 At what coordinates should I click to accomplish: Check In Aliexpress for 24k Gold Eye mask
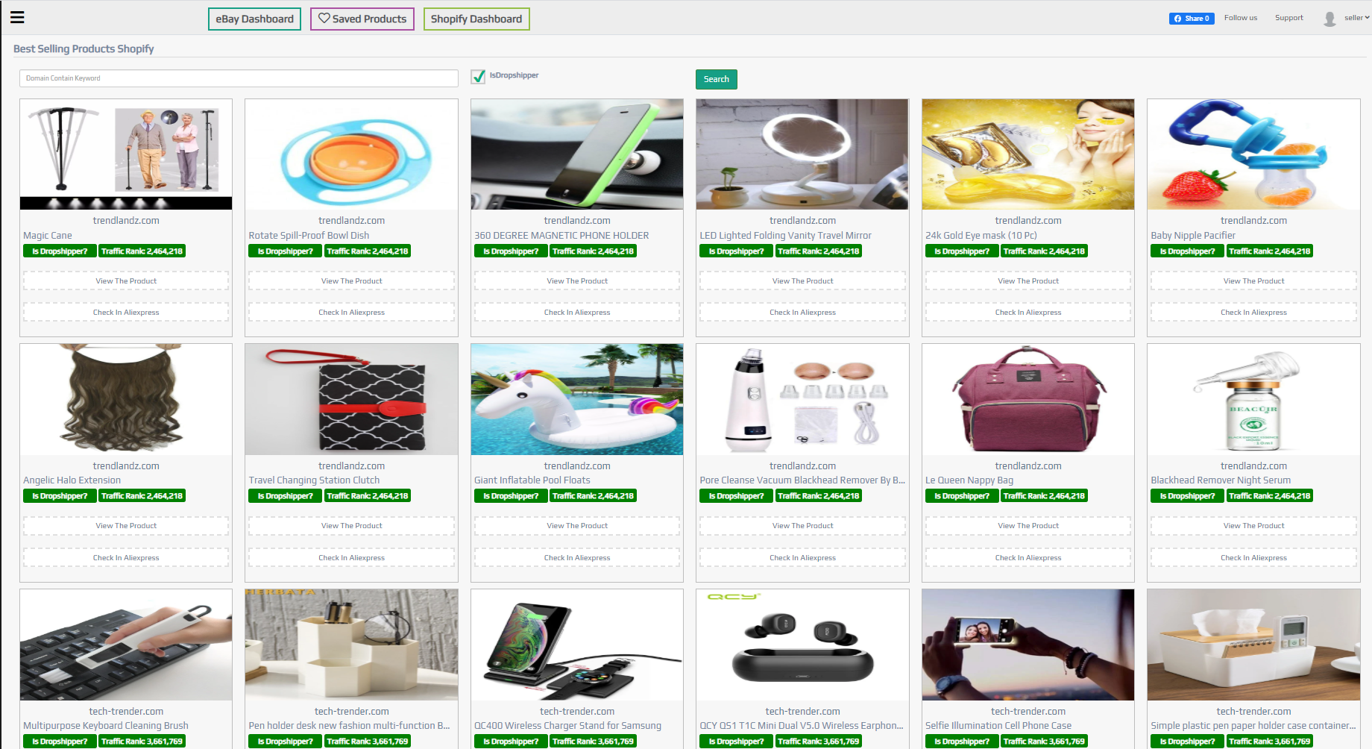[x=1028, y=313]
